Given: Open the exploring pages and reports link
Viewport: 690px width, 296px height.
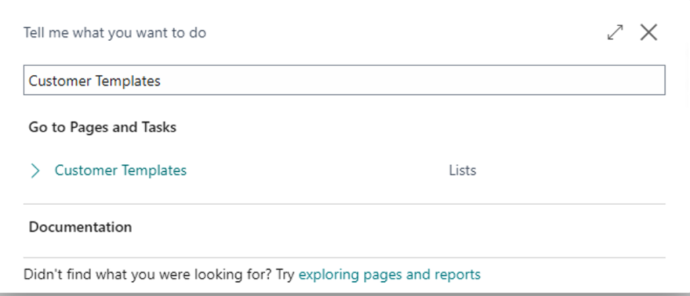Looking at the screenshot, I should (389, 274).
